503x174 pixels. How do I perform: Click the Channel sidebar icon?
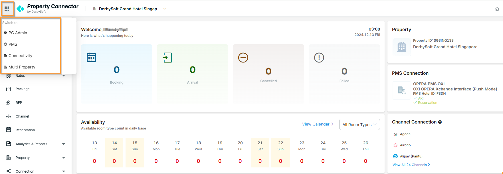click(x=9, y=116)
